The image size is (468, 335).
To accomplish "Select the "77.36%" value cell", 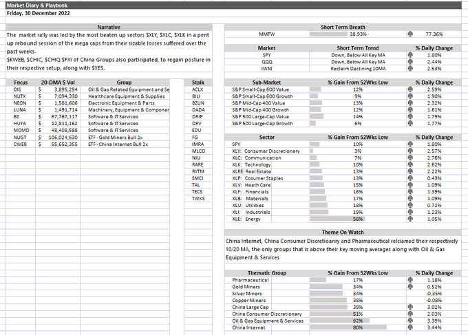I will 434,34.
